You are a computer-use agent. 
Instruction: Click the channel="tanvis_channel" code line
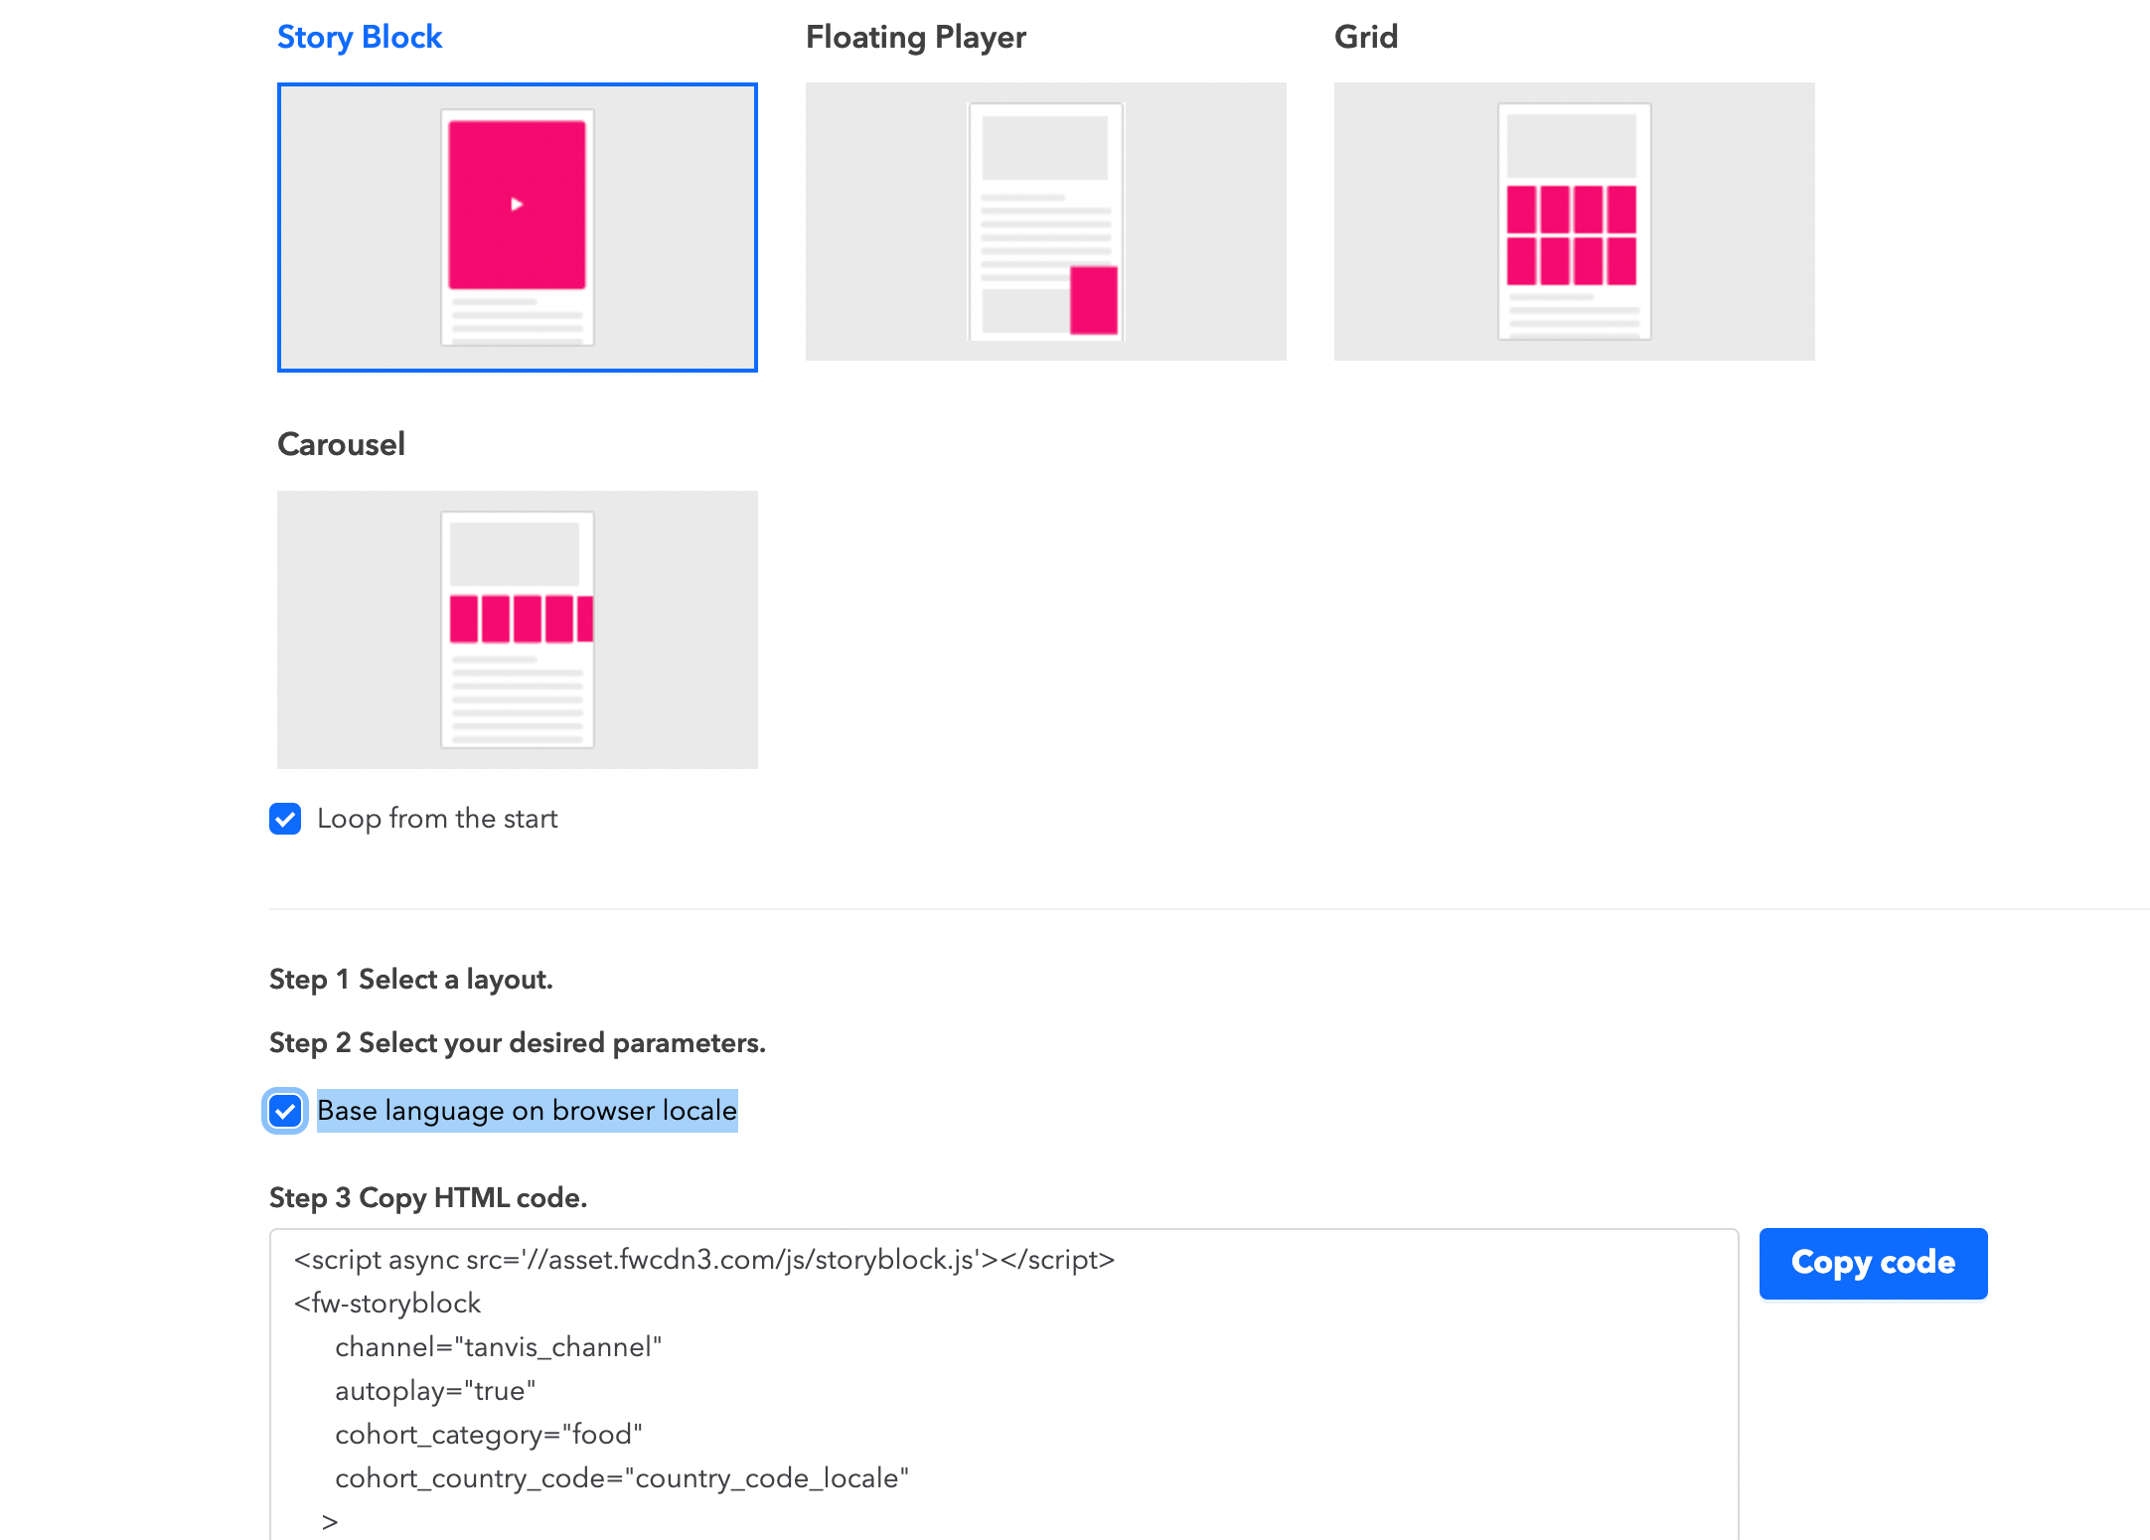[x=498, y=1347]
